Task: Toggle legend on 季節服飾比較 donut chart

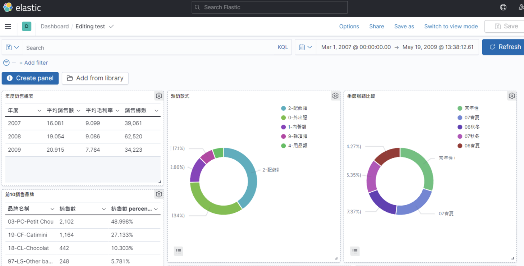Action: 355,251
